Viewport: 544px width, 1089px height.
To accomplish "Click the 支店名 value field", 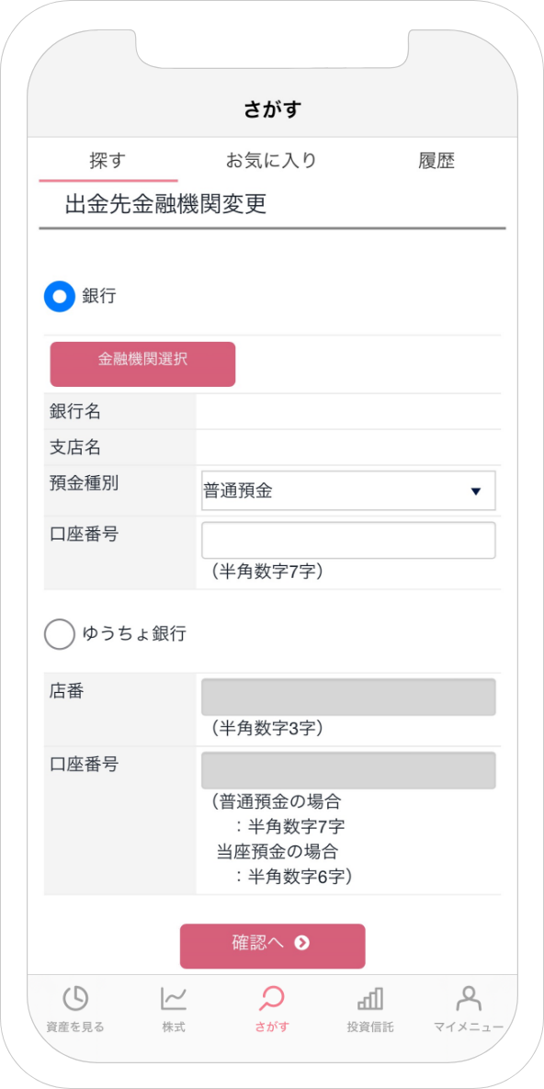I will pos(348,448).
